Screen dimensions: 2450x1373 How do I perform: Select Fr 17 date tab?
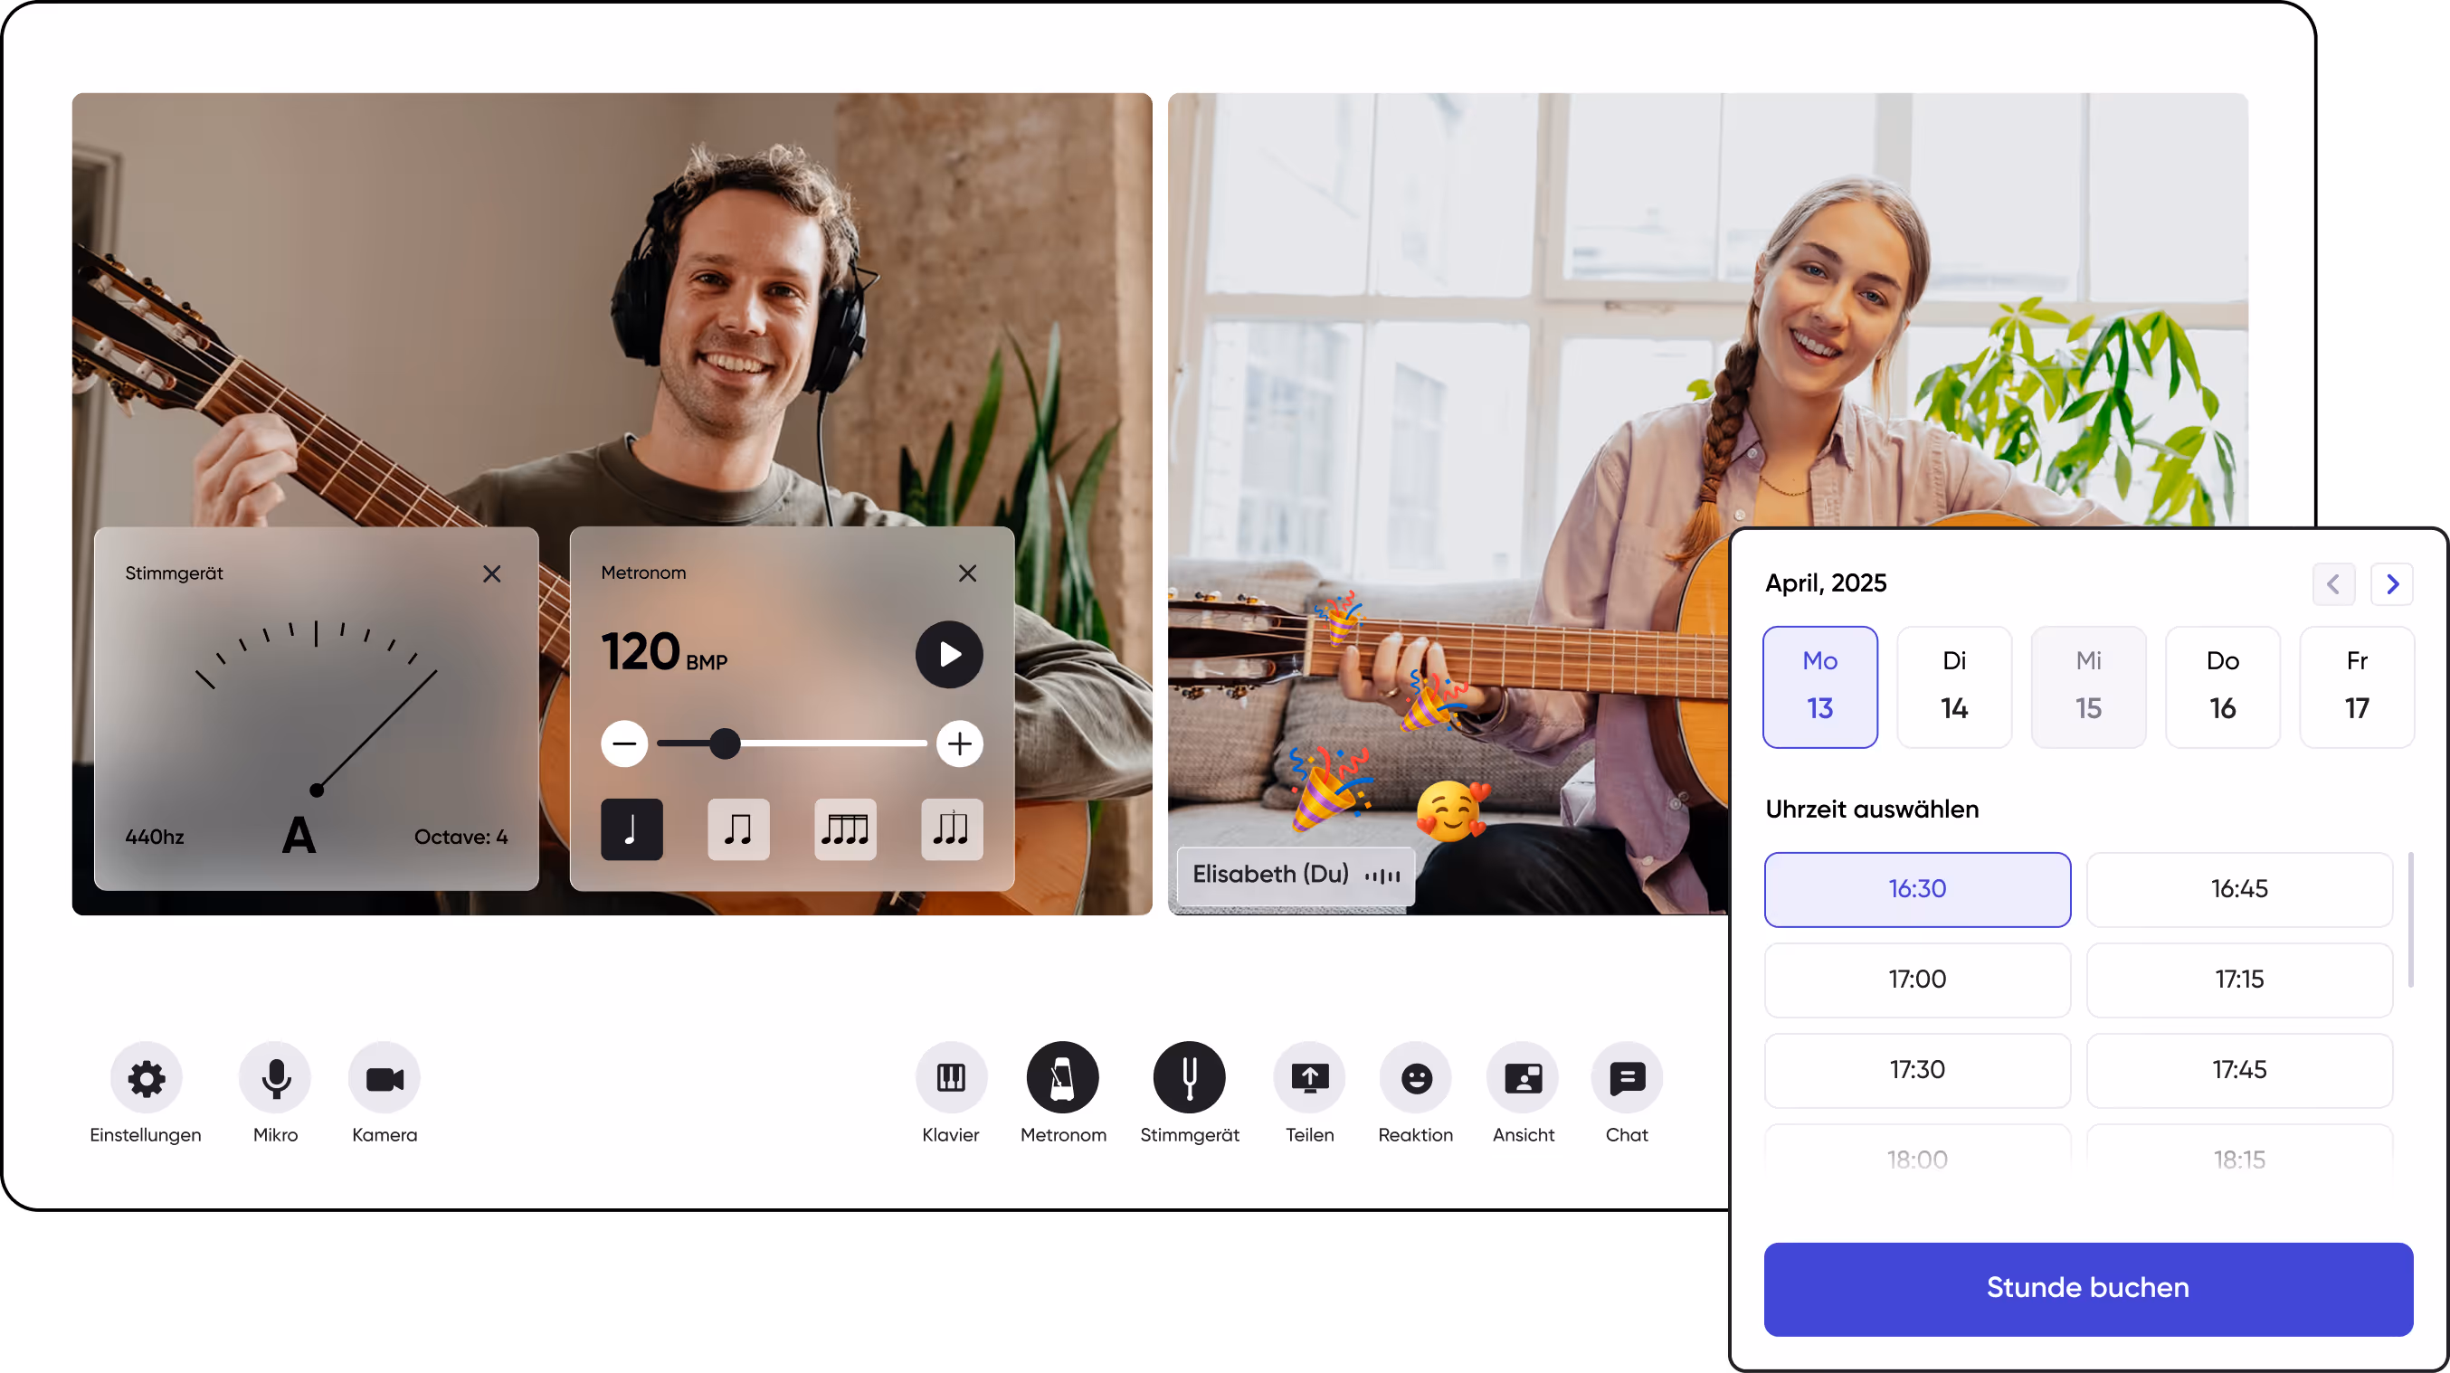pyautogui.click(x=2356, y=686)
